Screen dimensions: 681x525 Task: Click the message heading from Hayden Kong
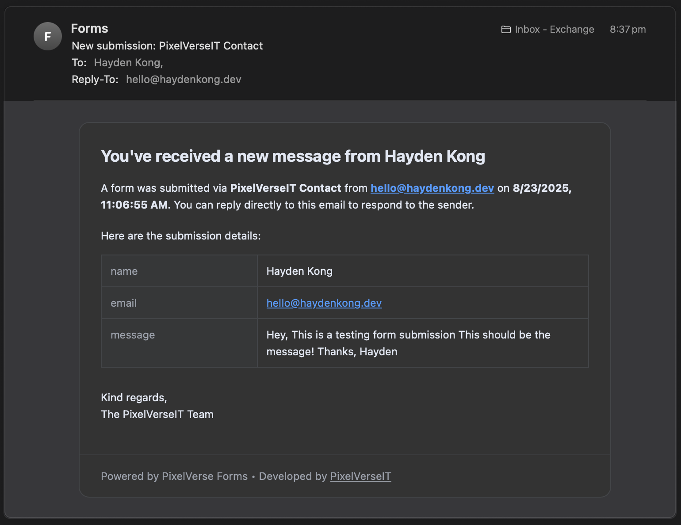[x=293, y=156]
